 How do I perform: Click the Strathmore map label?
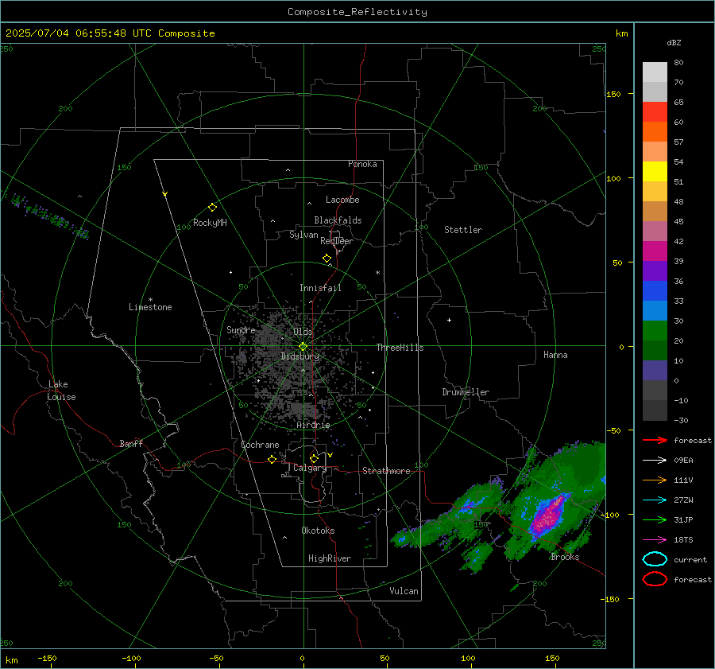coord(386,471)
